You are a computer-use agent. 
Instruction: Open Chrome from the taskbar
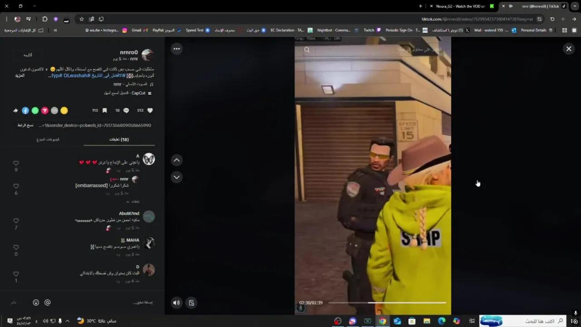382,321
